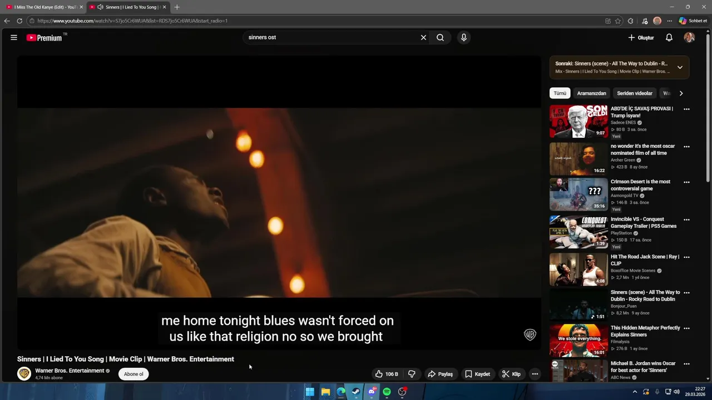The height and width of the screenshot is (400, 712).
Task: Add page to favorites with star
Action: coord(618,21)
